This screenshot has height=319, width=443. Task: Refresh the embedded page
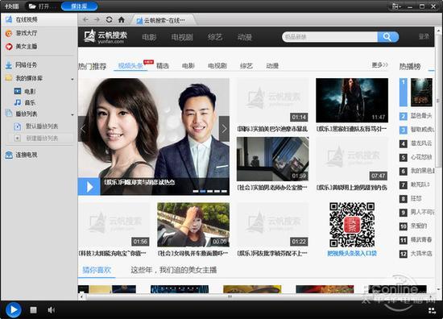(x=109, y=19)
